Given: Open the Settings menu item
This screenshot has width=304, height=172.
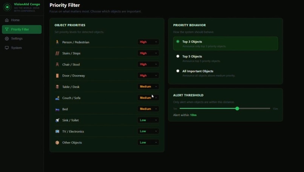Looking at the screenshot, I should (x=22, y=38).
